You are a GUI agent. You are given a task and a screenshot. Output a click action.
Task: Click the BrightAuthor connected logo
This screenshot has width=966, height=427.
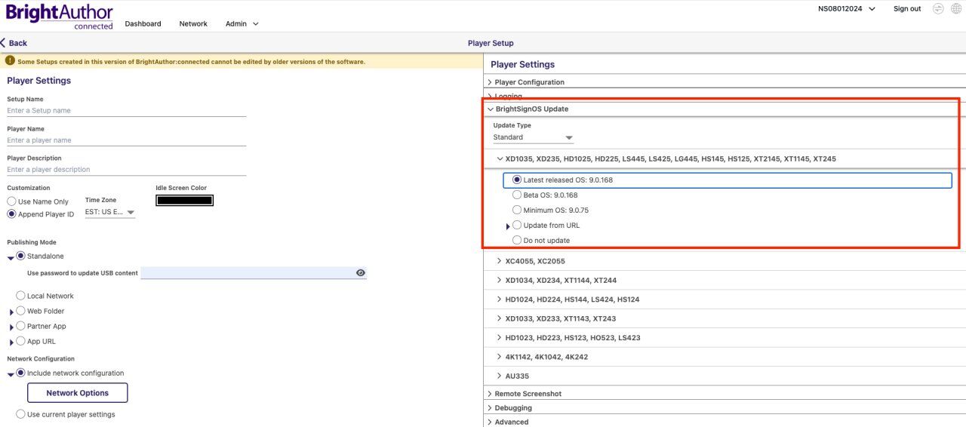tap(60, 17)
